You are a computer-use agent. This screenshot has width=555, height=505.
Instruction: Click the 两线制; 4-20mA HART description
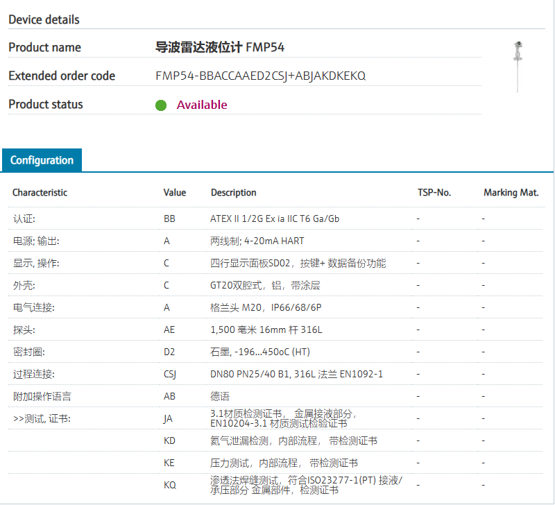click(x=257, y=241)
